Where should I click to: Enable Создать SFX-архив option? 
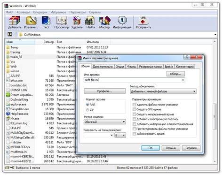click(x=134, y=109)
